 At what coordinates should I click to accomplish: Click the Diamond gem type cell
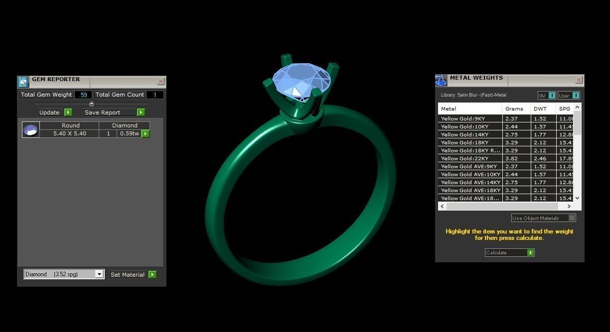click(x=125, y=125)
